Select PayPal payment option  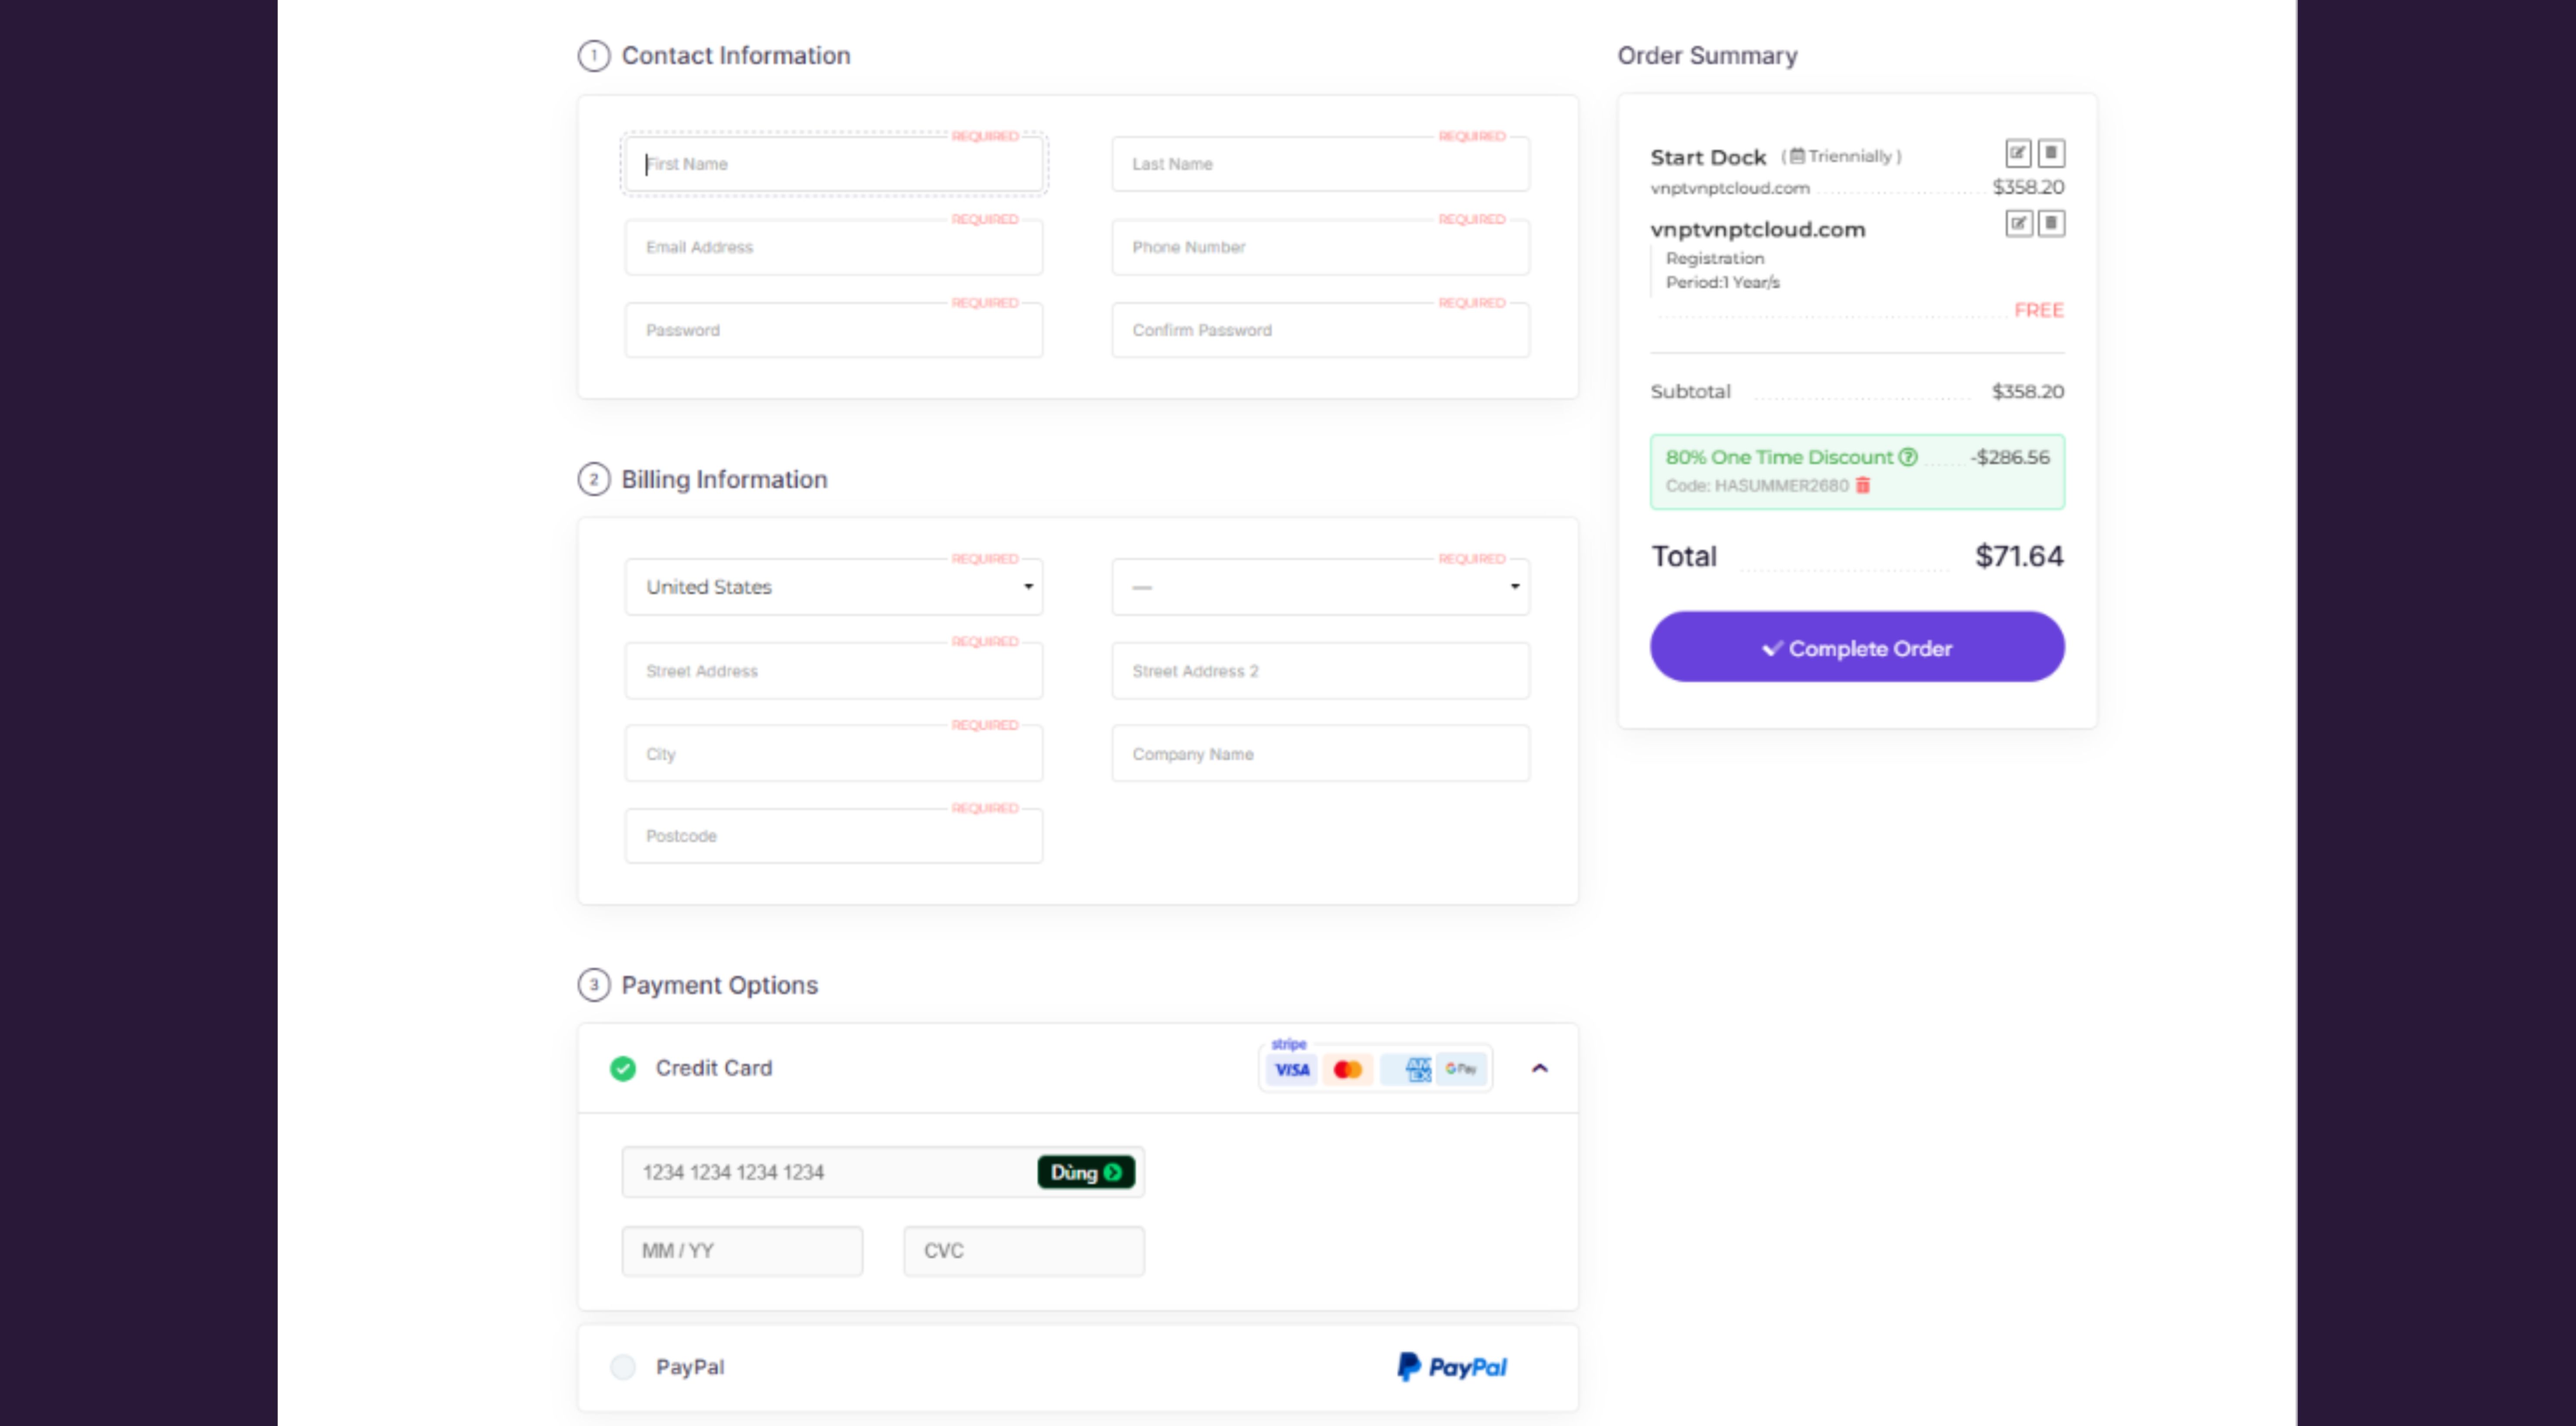pyautogui.click(x=623, y=1367)
